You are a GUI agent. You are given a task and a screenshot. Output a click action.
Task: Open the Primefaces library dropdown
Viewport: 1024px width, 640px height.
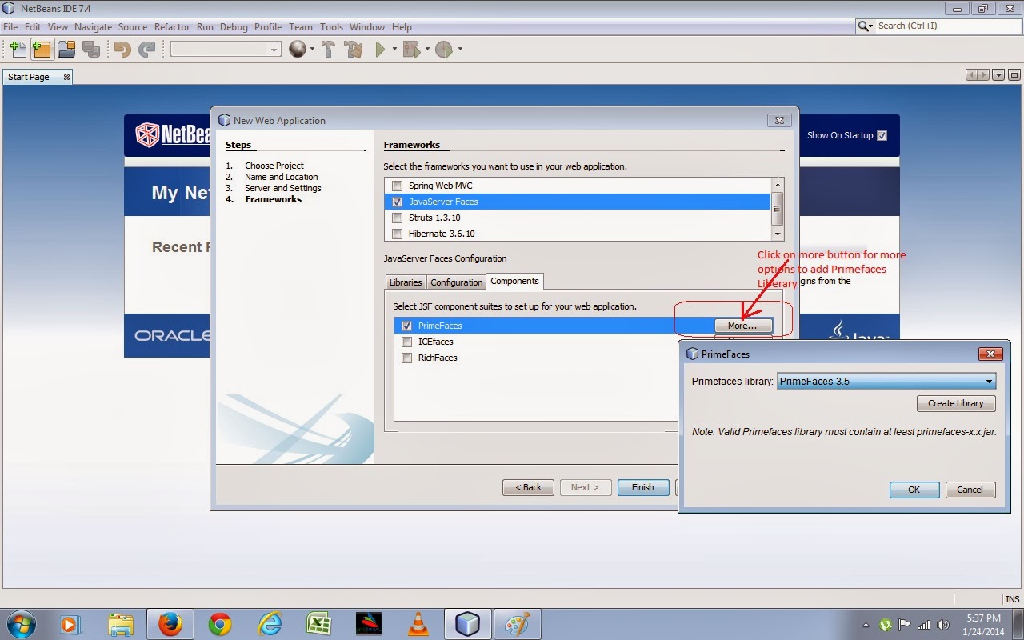886,382
